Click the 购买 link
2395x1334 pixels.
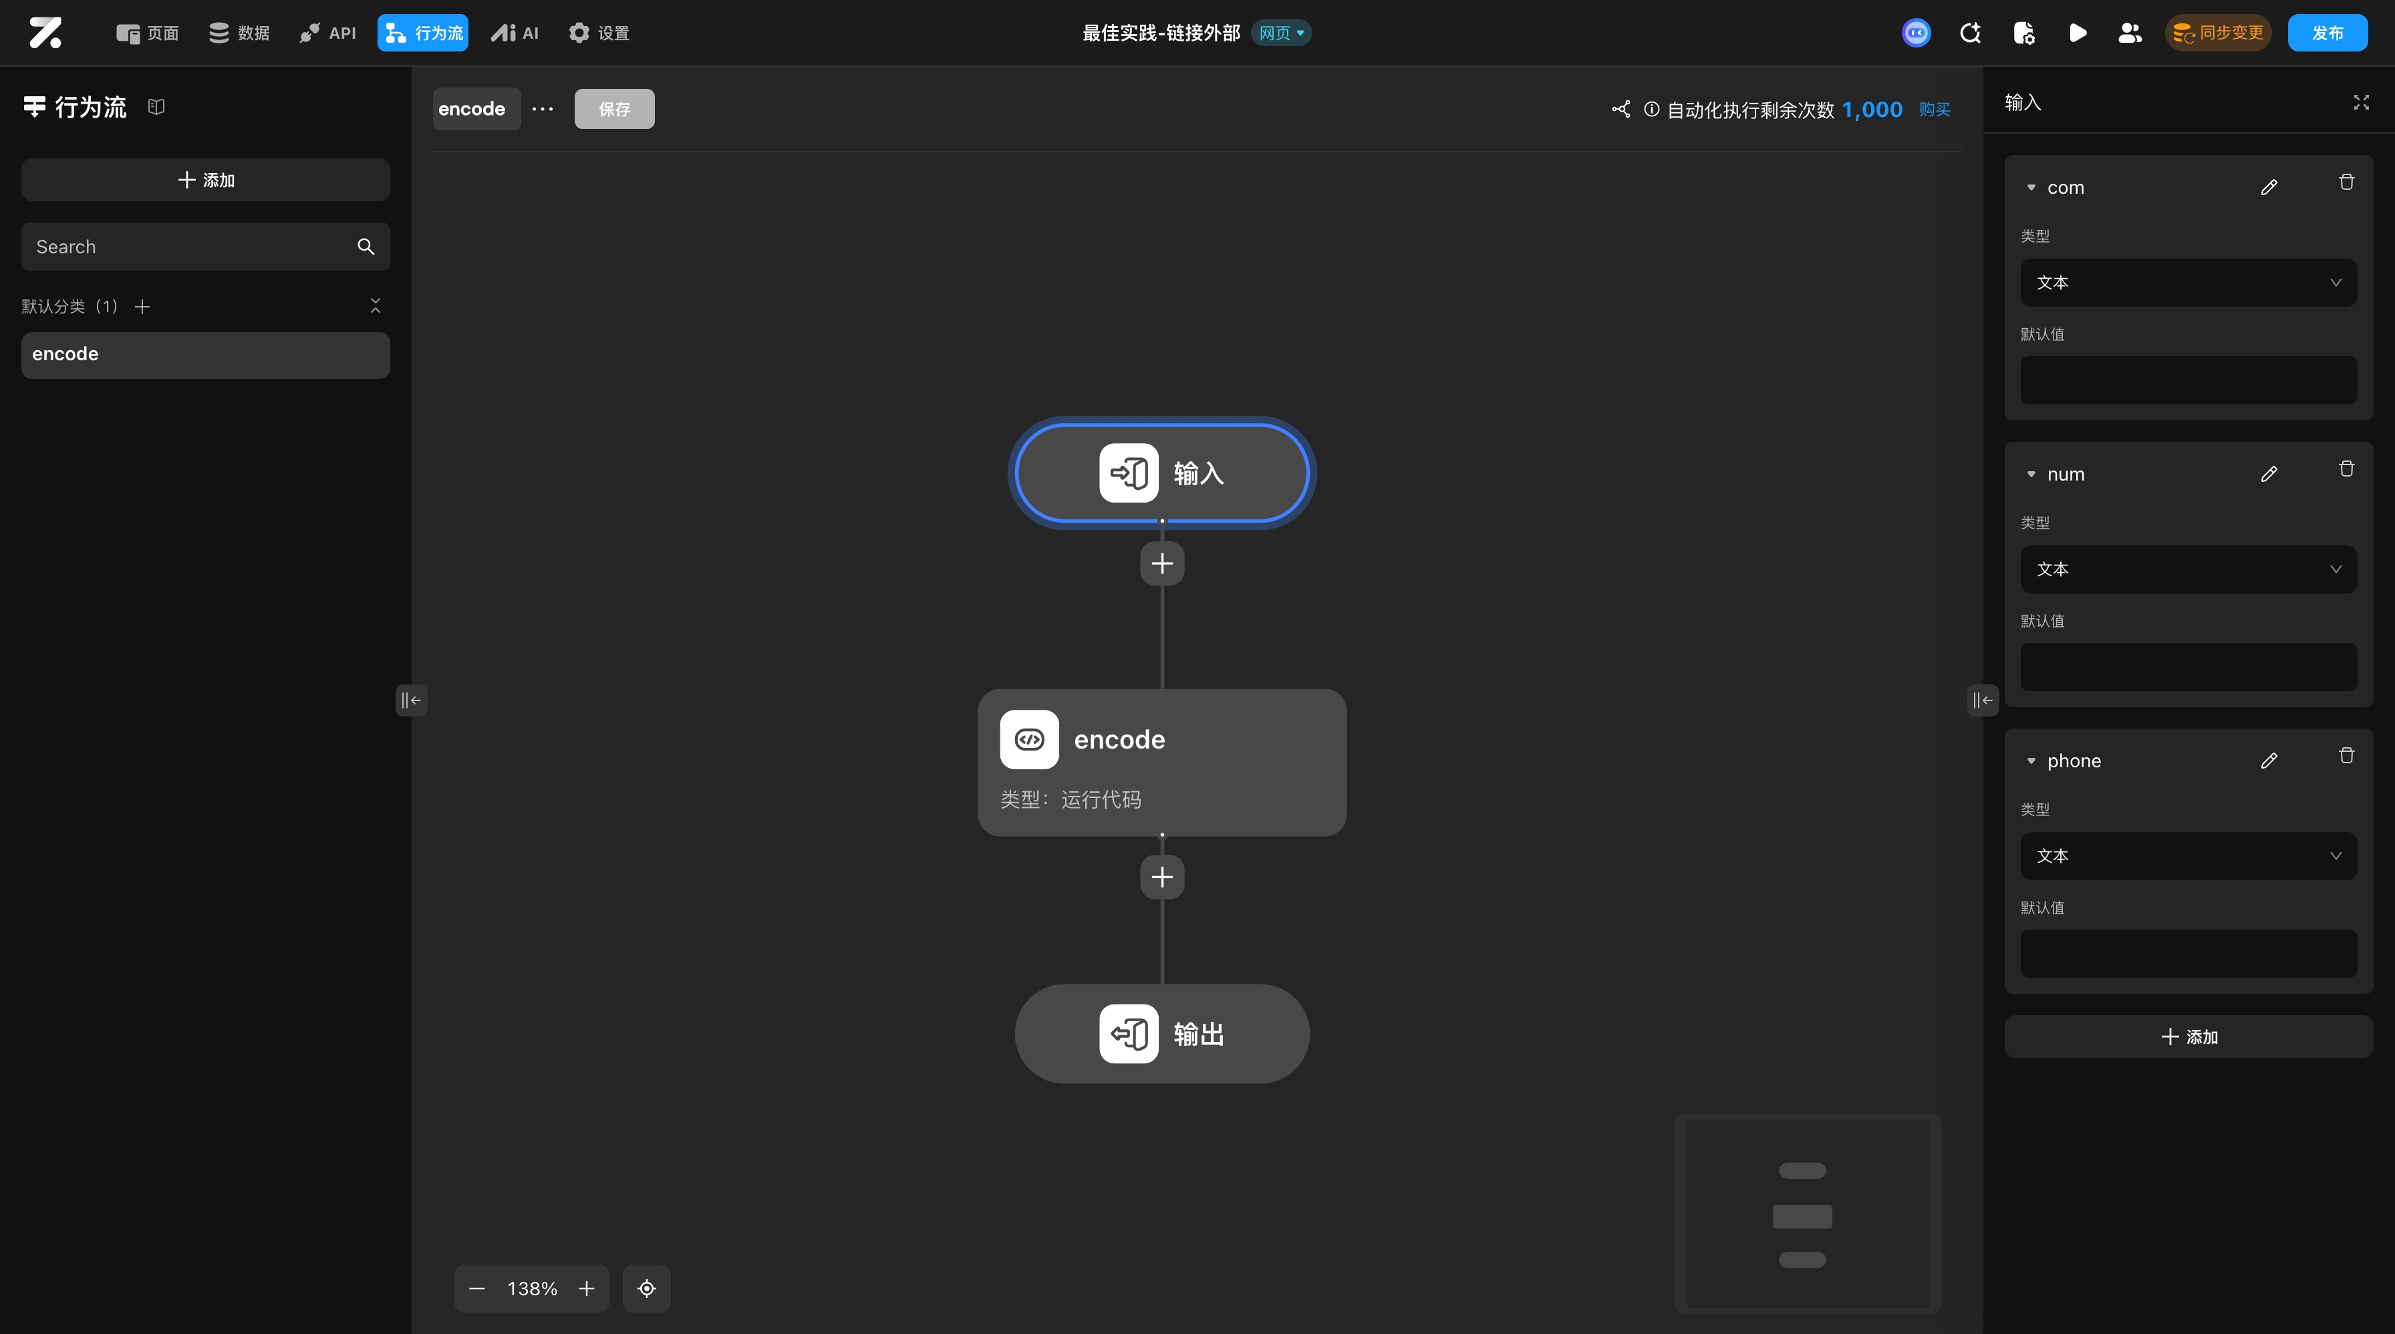pyautogui.click(x=1934, y=110)
